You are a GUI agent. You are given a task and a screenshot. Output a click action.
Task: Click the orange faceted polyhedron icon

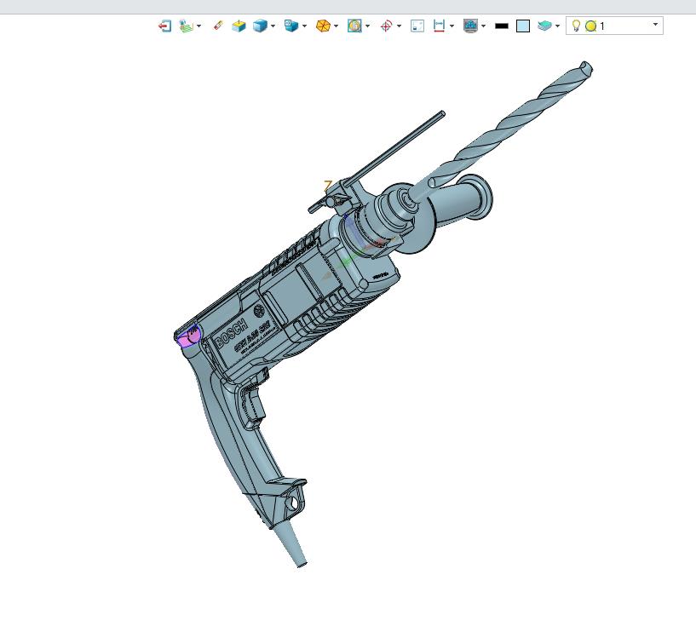click(x=323, y=26)
